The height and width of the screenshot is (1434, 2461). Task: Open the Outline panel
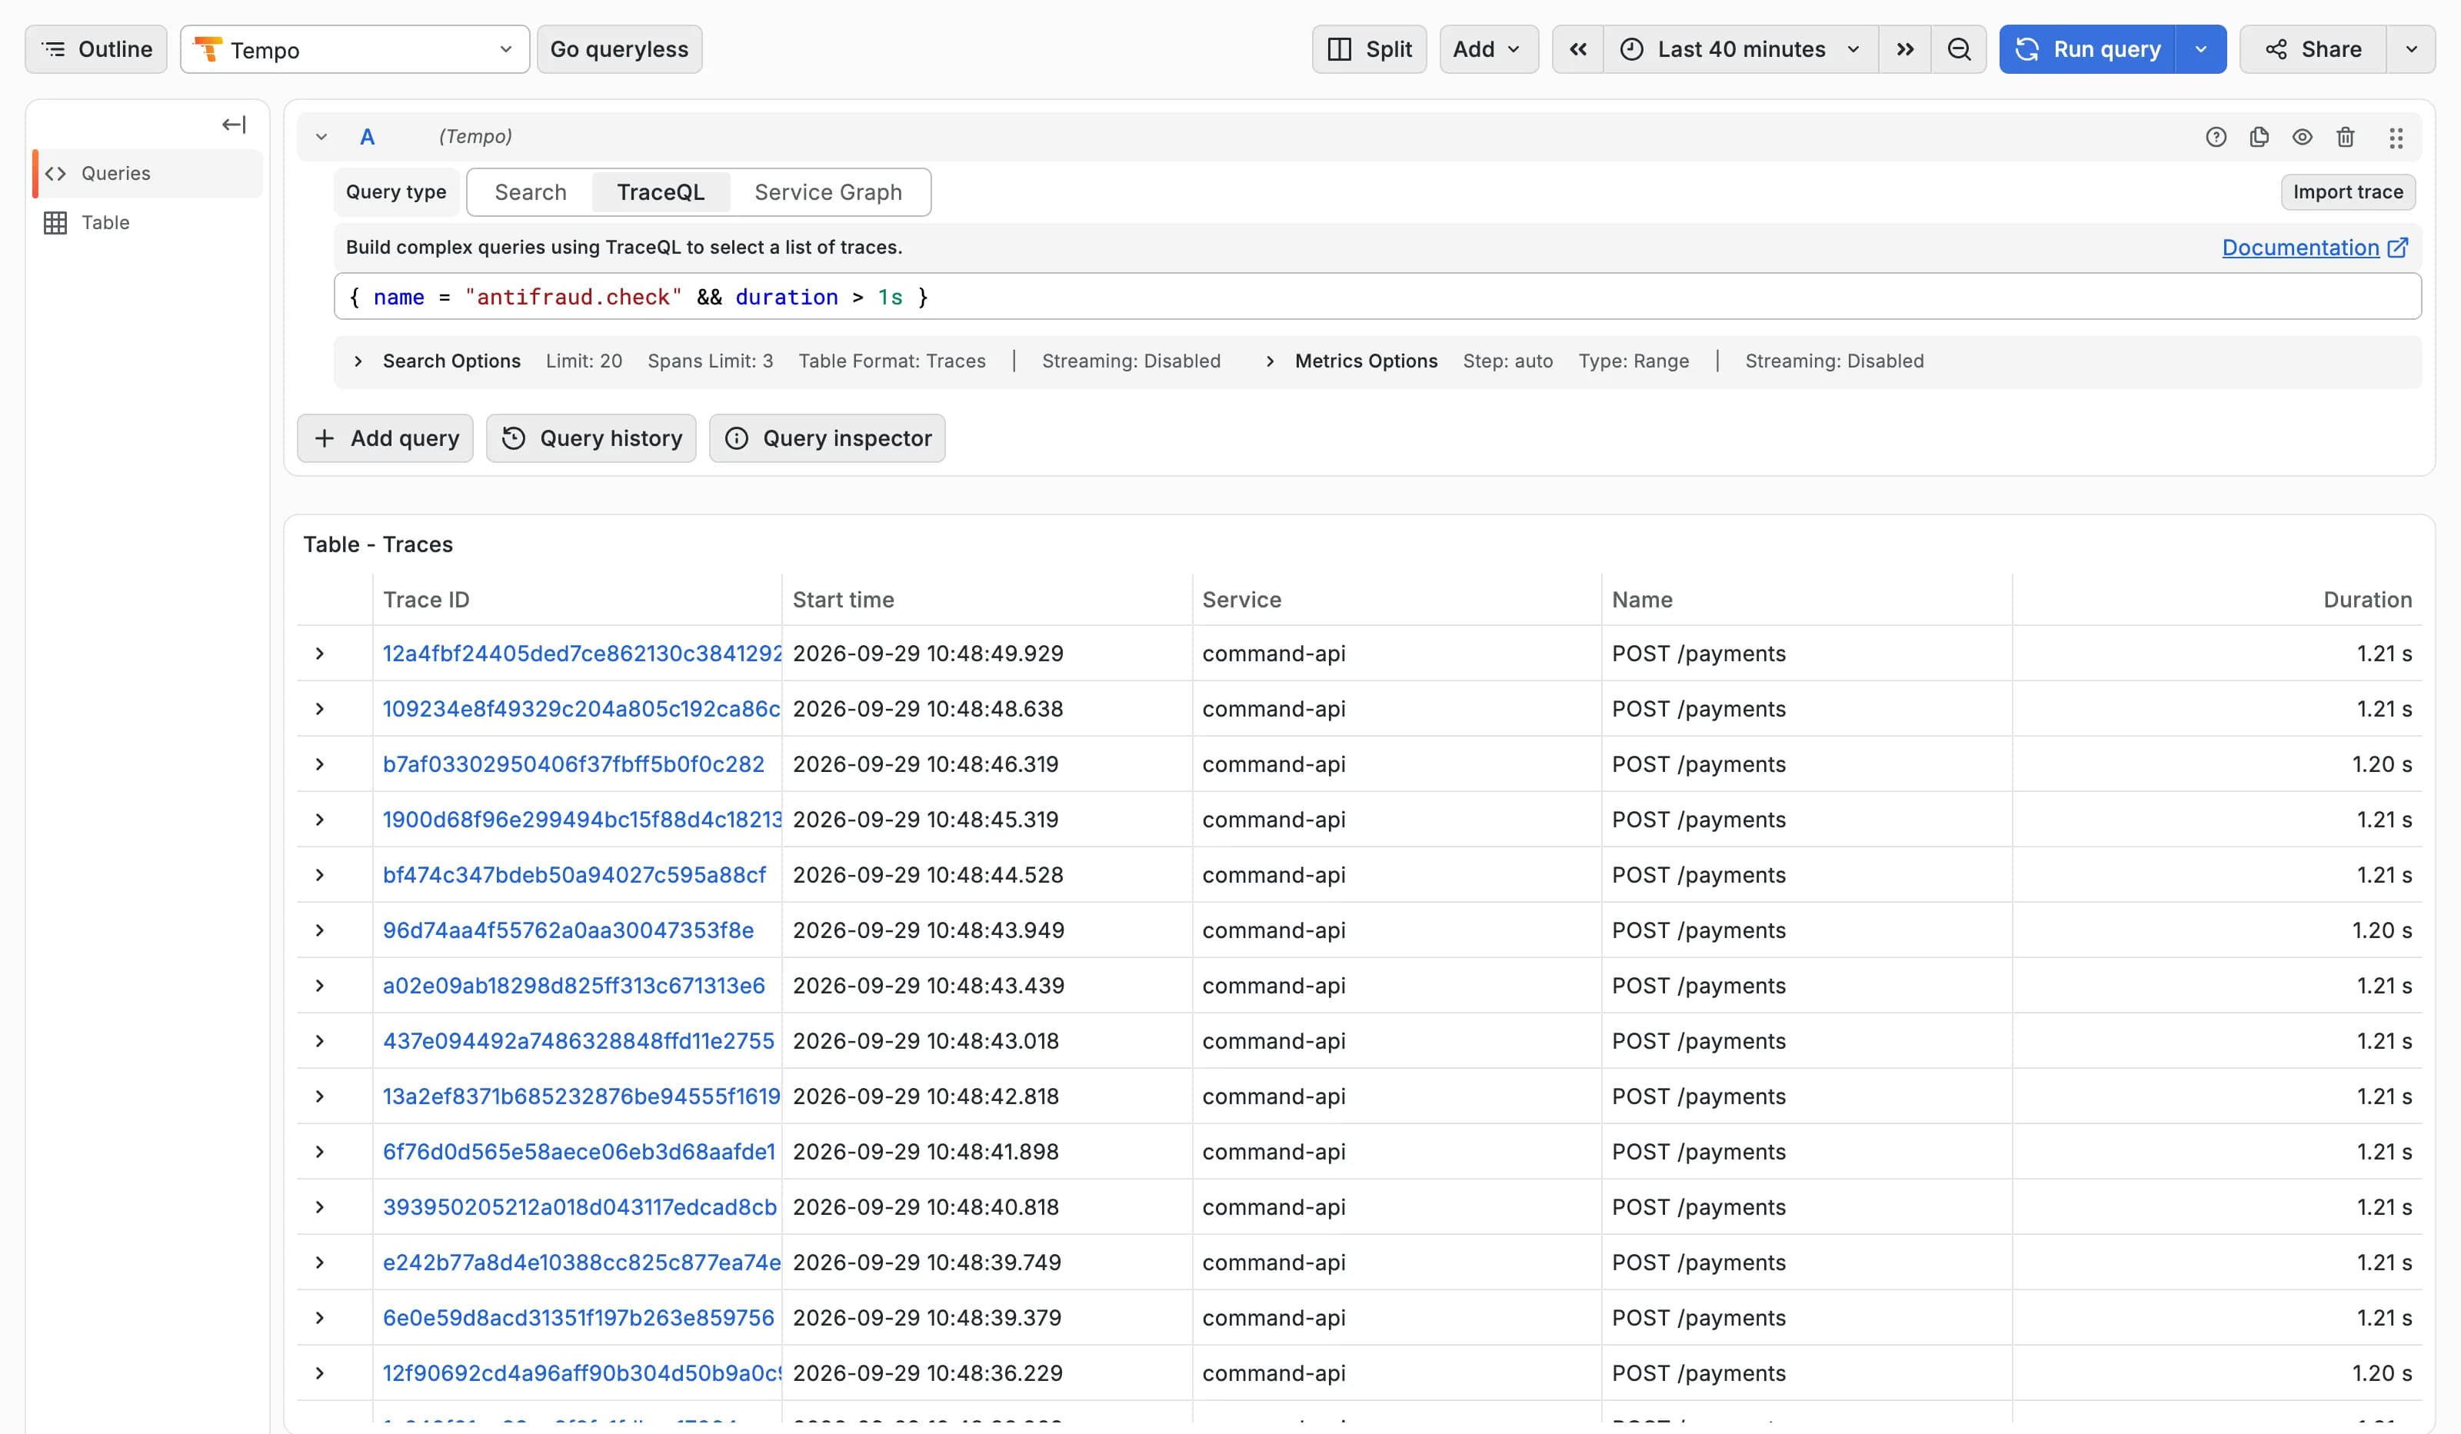pos(95,48)
